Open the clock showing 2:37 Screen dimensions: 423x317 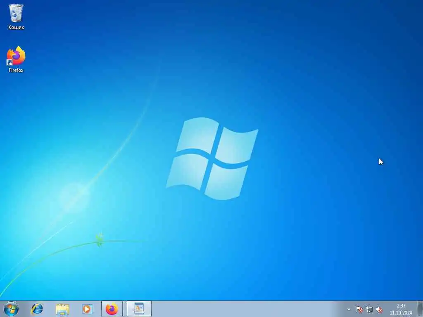click(x=401, y=306)
